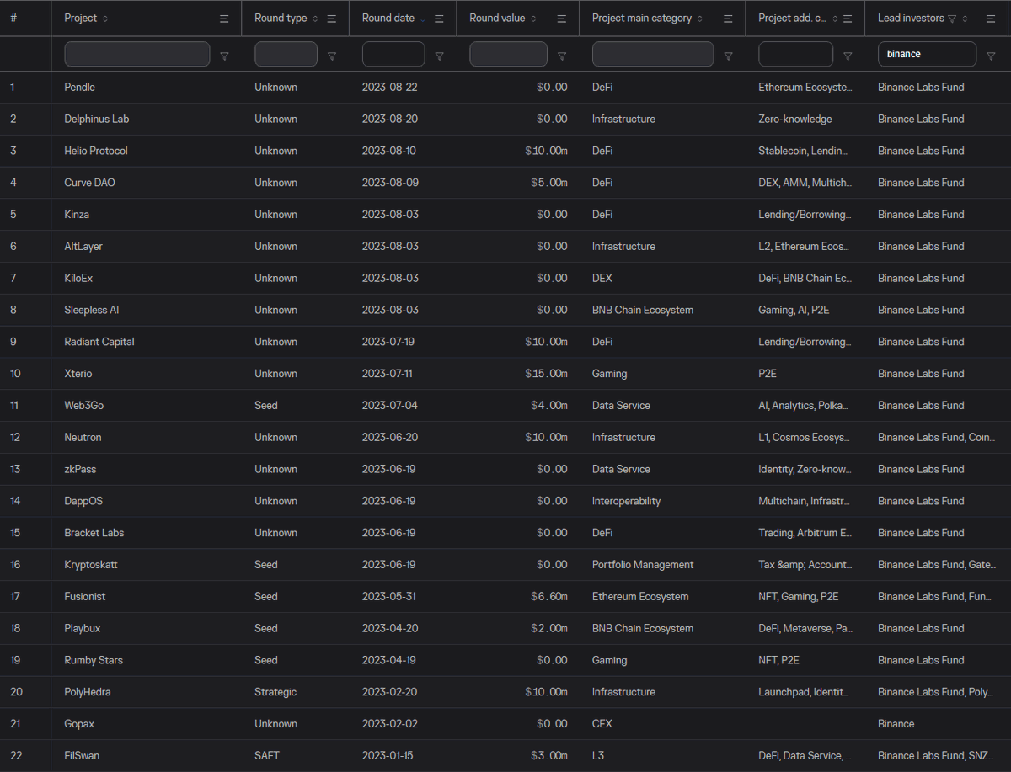Select the Web3Go project cell
Screen dimensions: 1011x772
pos(147,406)
